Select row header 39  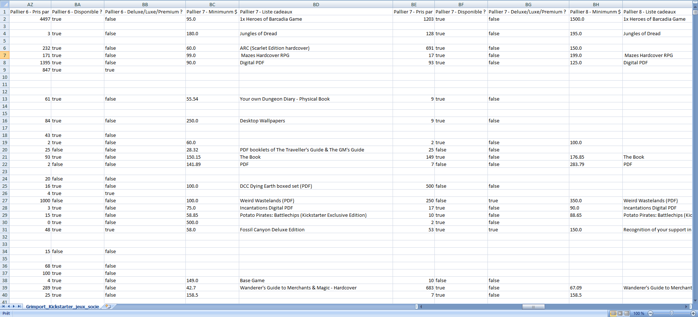tap(5, 288)
